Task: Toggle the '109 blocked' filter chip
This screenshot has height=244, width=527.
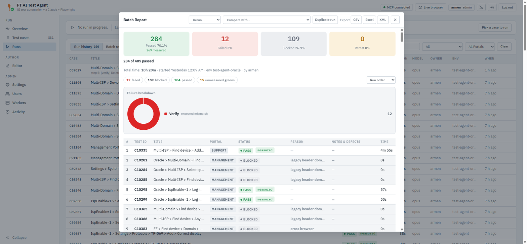Action: 157,80
